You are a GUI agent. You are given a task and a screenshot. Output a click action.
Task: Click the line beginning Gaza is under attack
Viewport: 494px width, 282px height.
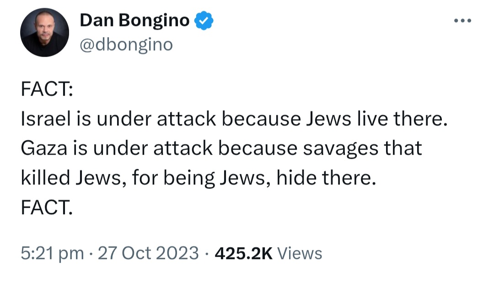[x=221, y=148]
